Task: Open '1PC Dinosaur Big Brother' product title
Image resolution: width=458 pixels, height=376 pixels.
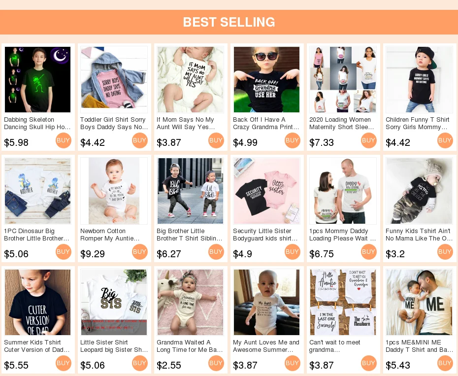Action: [37, 235]
